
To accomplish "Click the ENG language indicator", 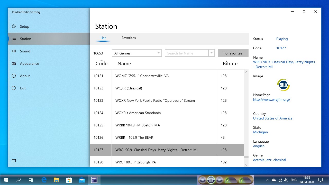I will (294, 180).
